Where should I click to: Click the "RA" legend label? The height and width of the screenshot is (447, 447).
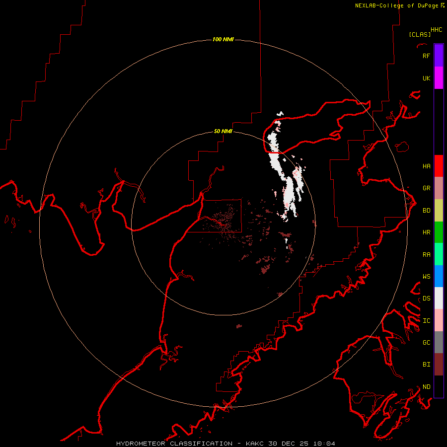click(426, 255)
